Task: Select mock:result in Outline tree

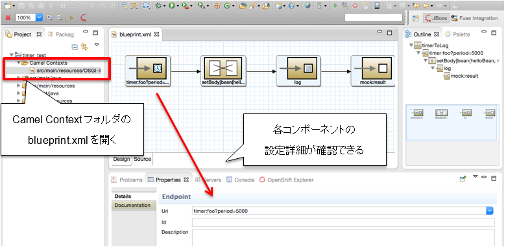Action: point(461,76)
